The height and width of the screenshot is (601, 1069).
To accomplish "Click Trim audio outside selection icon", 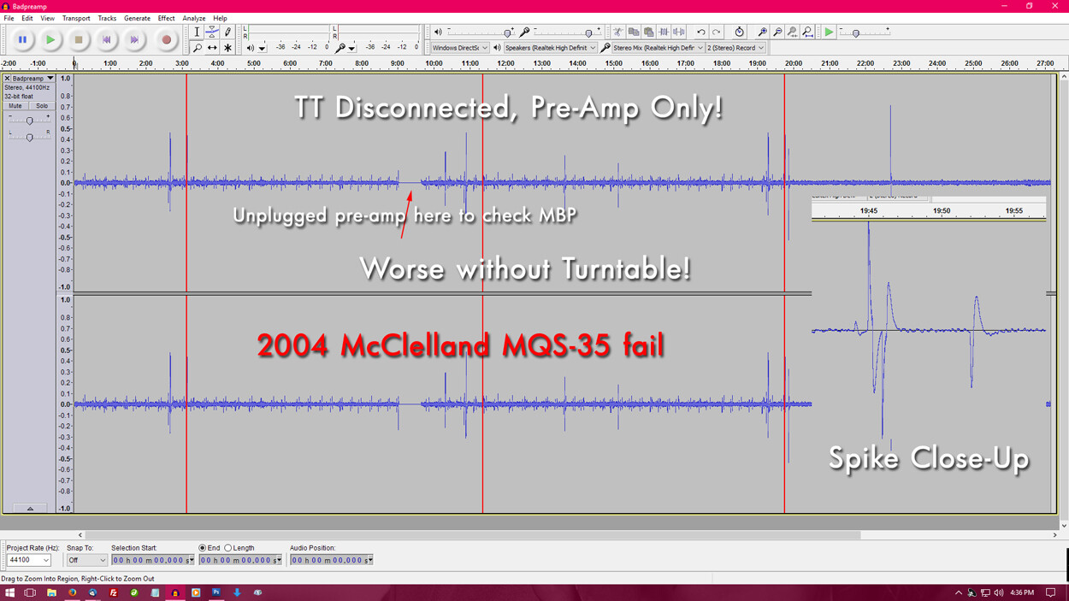I will click(664, 32).
